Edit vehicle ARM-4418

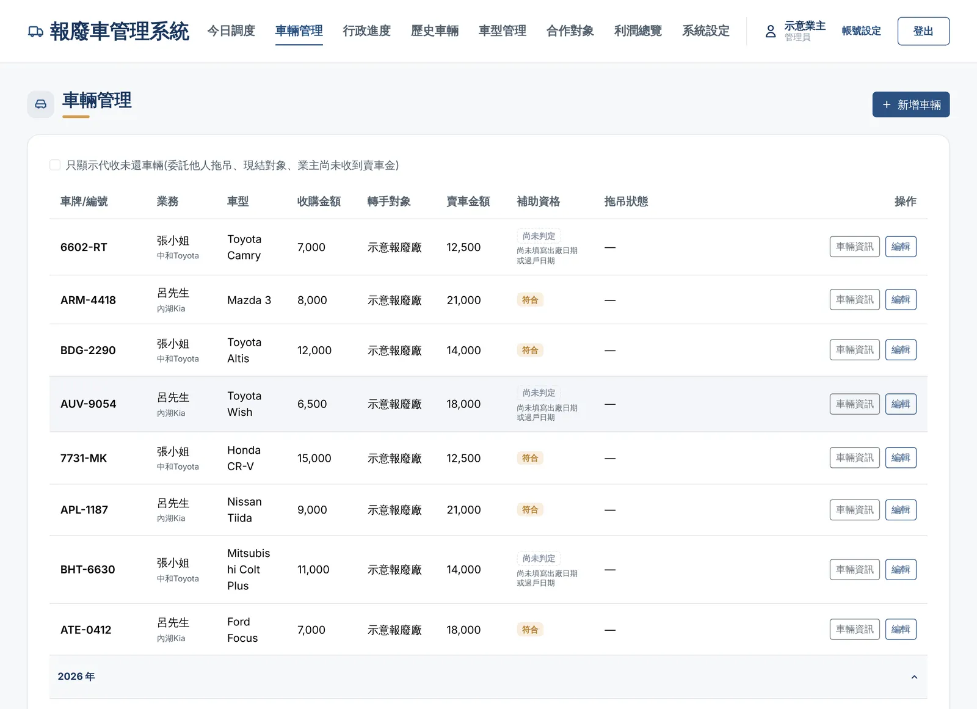[901, 300]
